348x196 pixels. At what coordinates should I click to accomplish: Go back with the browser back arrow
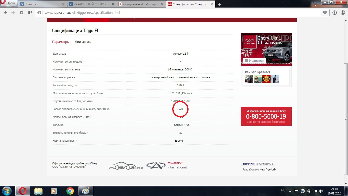[5, 13]
